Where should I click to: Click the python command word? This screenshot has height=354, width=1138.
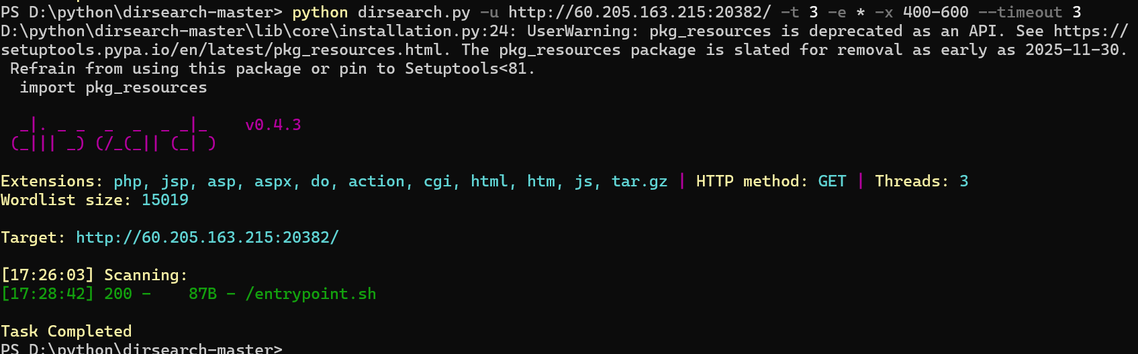tap(320, 12)
